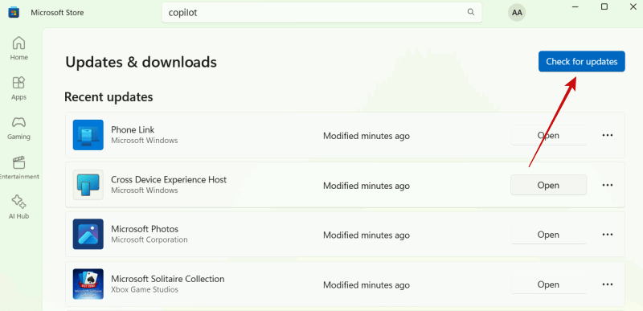Viewport: 643px width, 311px height.
Task: Click the Xbox Game Studios publisher text
Action: pos(145,289)
